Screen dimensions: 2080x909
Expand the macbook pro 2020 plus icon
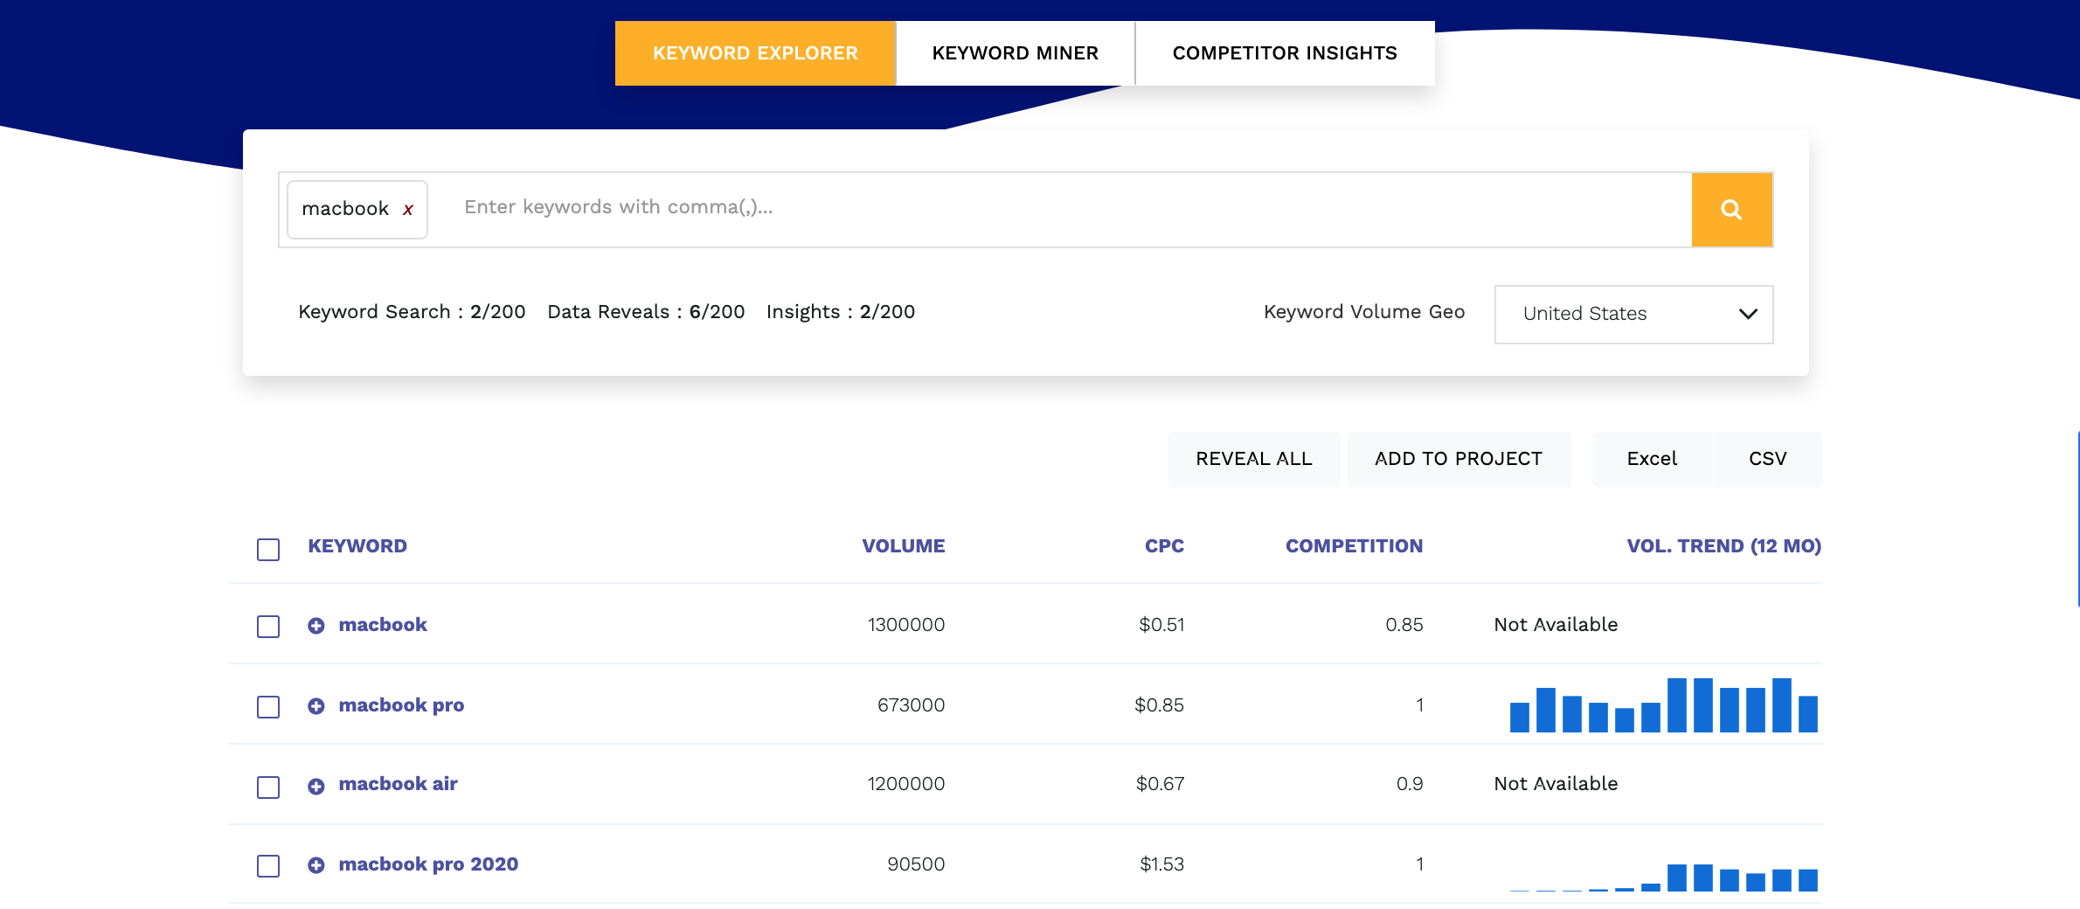(x=316, y=865)
